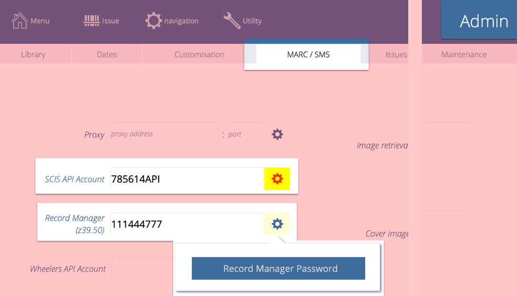Image resolution: width=517 pixels, height=296 pixels.
Task: Select the Utility wrench icon
Action: [x=232, y=21]
